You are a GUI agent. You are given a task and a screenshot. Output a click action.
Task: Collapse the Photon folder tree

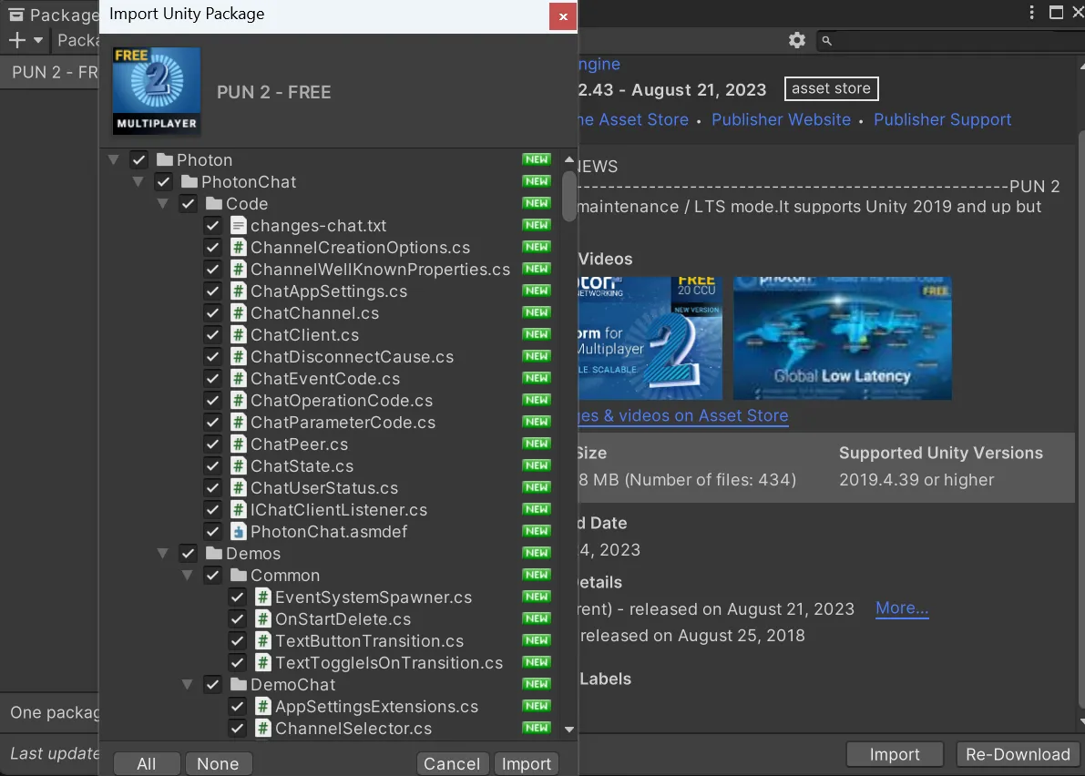pos(114,159)
